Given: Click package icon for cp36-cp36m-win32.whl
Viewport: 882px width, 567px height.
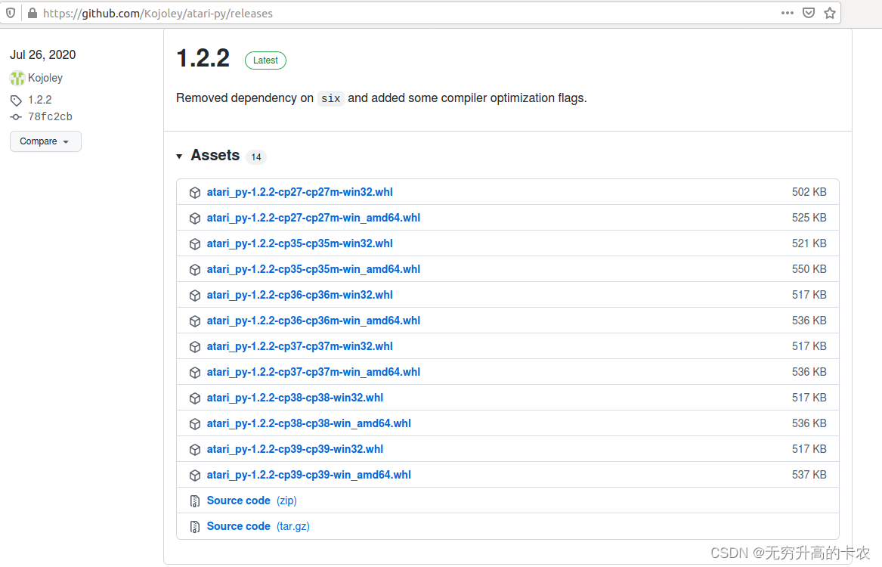Looking at the screenshot, I should [195, 296].
